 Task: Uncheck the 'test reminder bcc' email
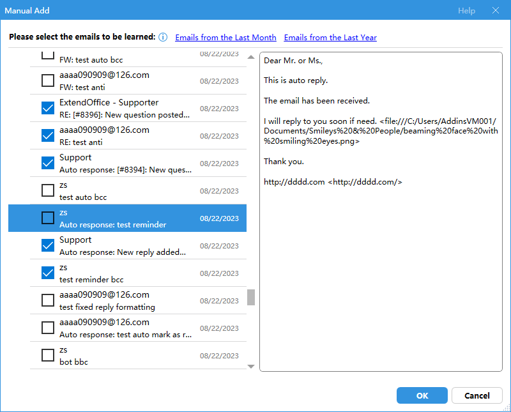(48, 273)
